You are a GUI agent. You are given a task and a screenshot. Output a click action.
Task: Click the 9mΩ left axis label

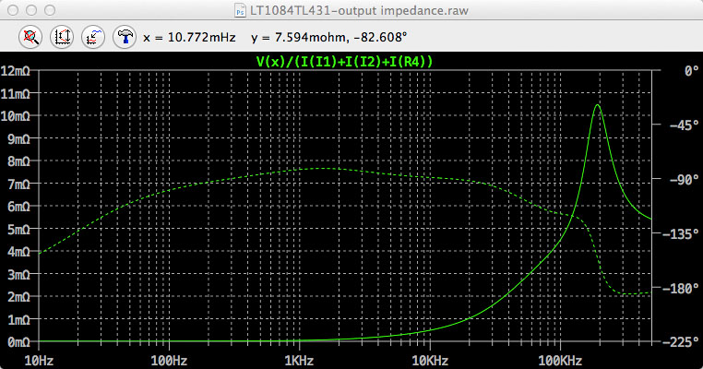(x=18, y=139)
